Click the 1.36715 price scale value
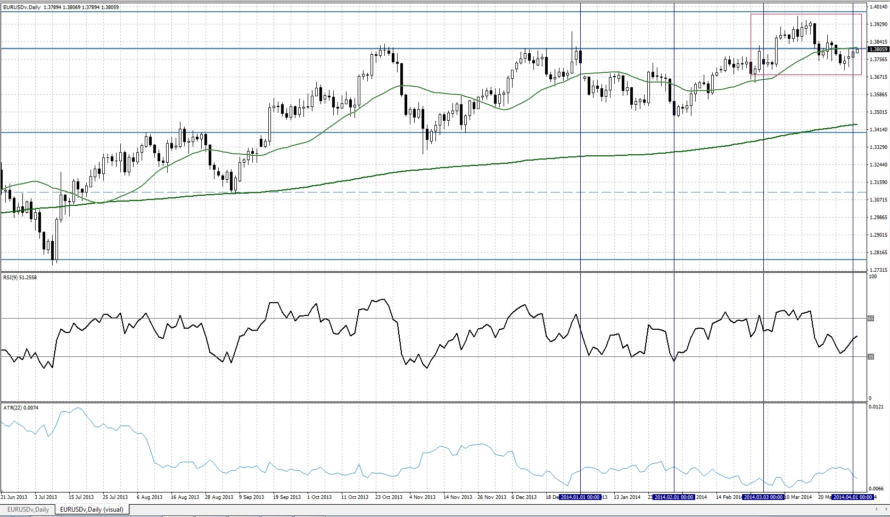Image resolution: width=890 pixels, height=517 pixels. (x=878, y=77)
